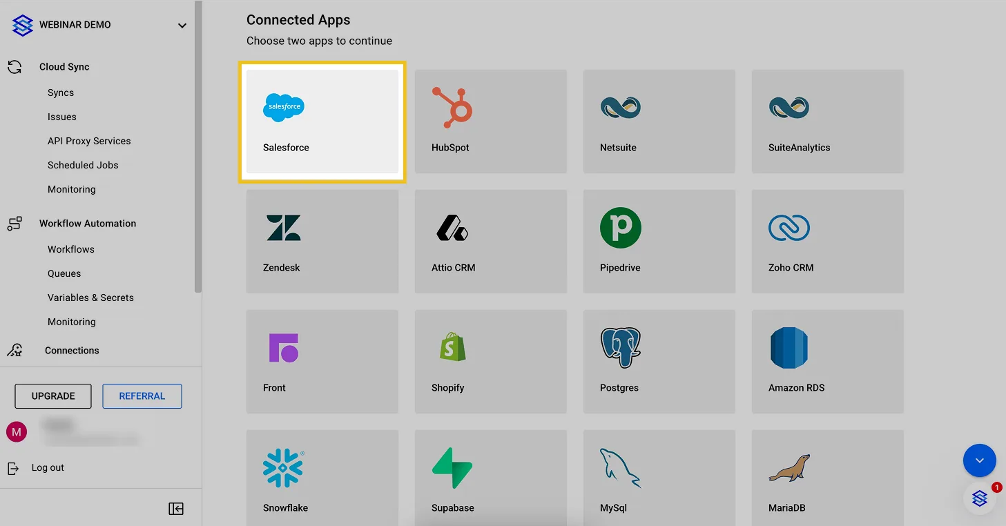Select the Salesforce cloud logo

283,108
